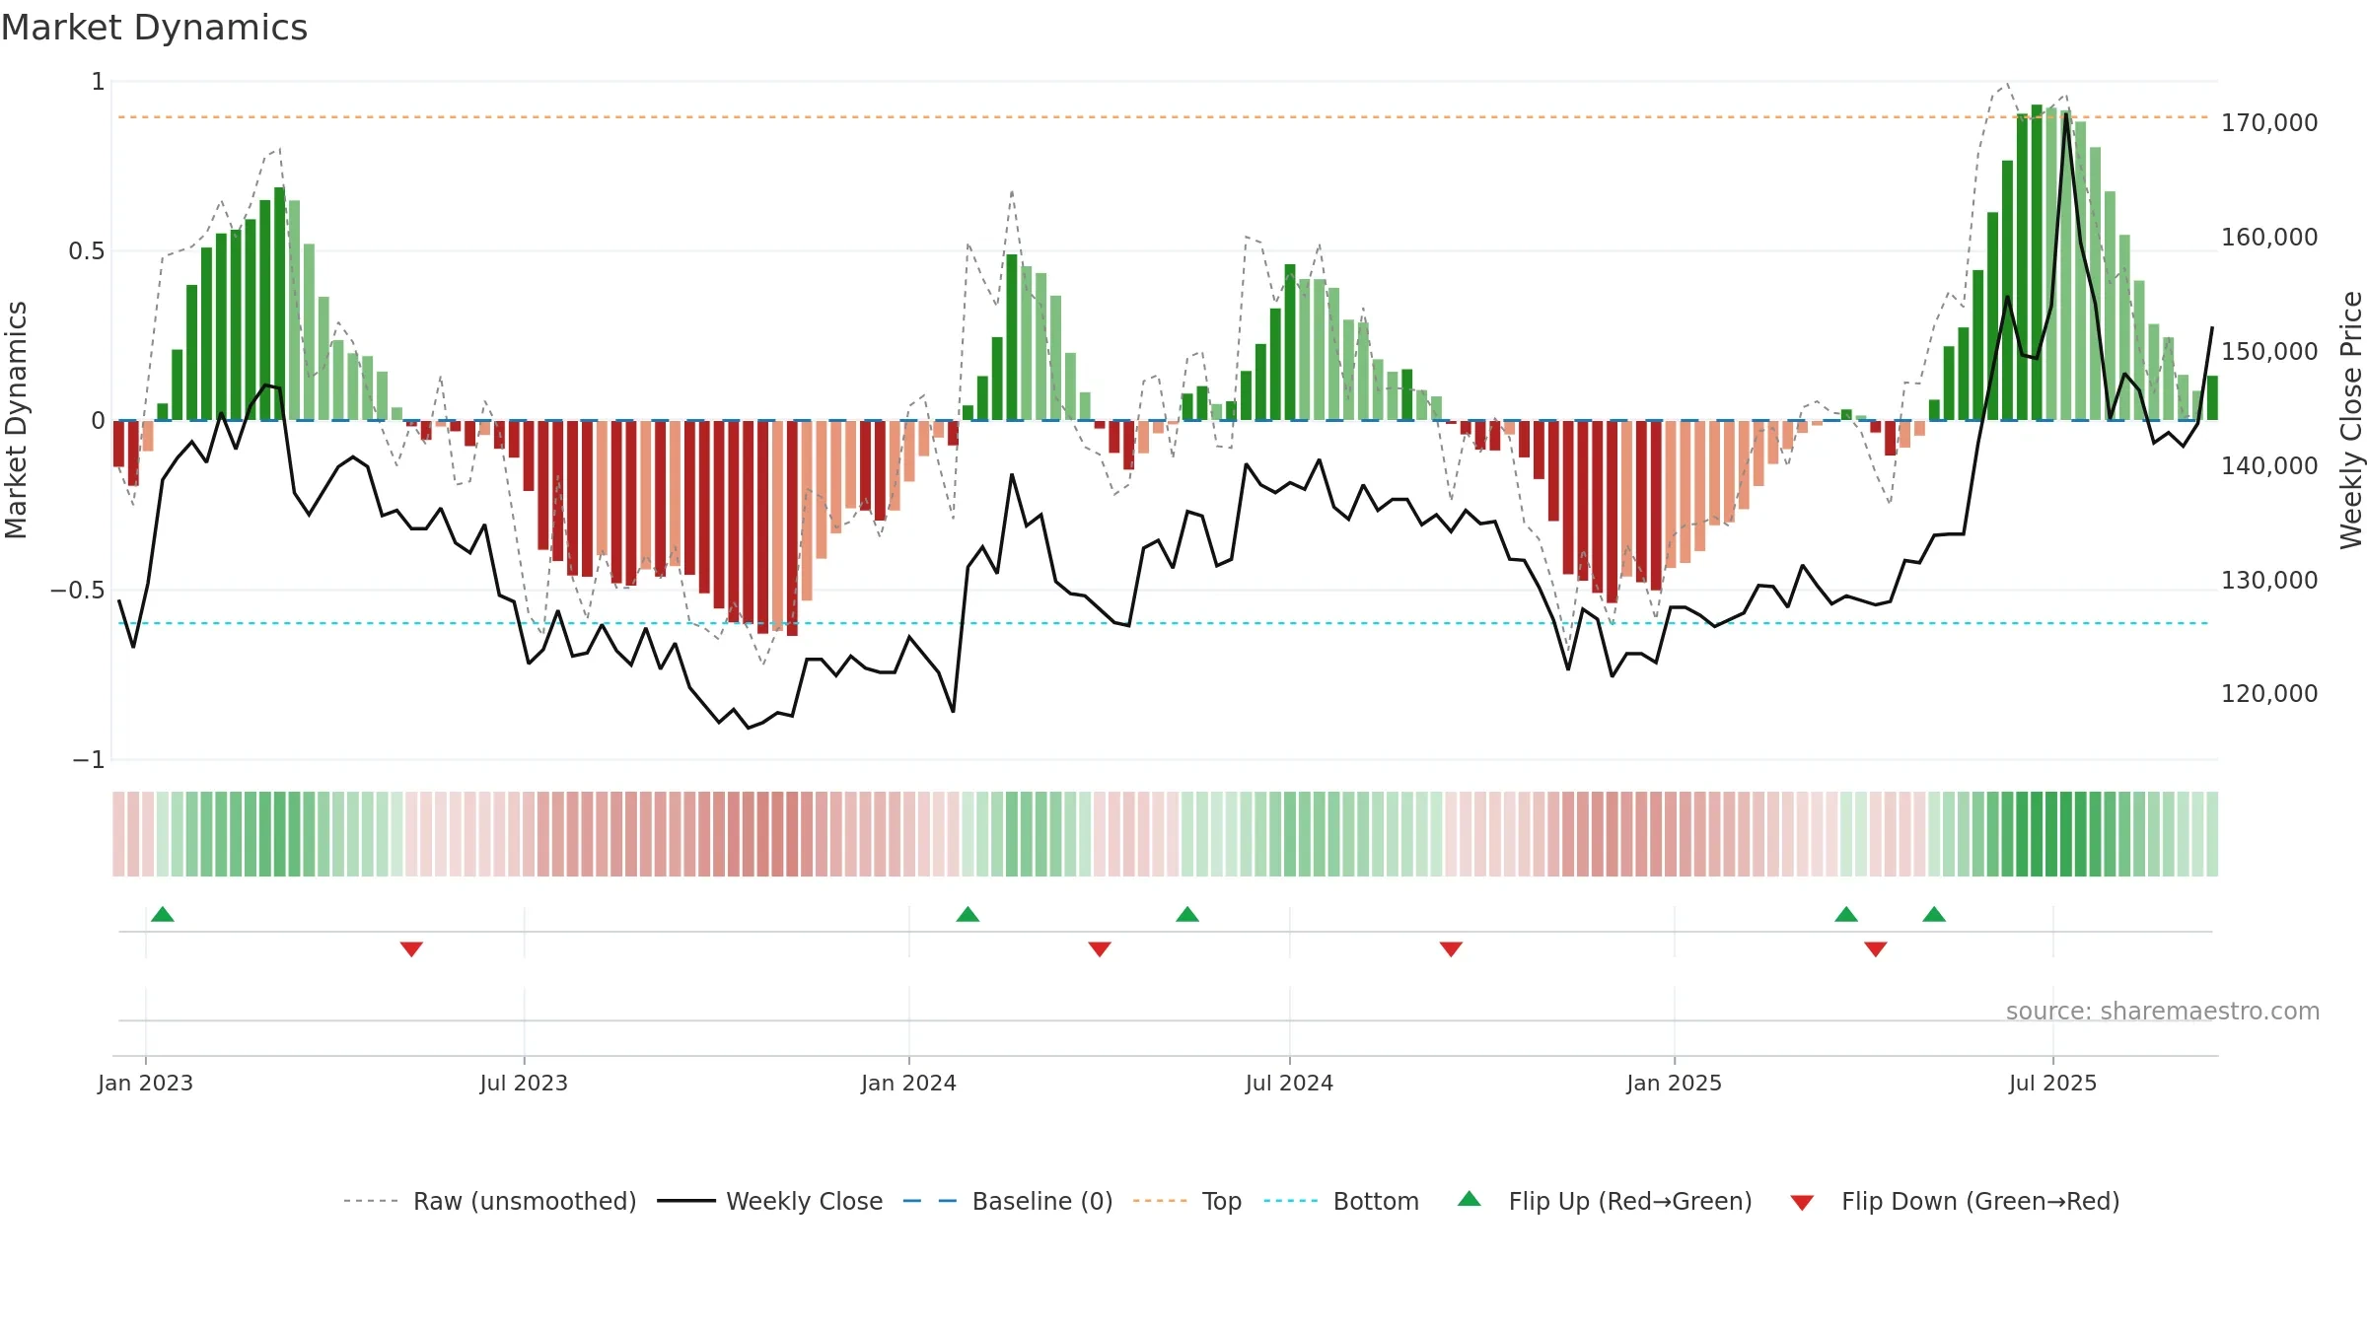Click the 0.5 left axis tick
The height and width of the screenshot is (1331, 2367).
[x=87, y=251]
